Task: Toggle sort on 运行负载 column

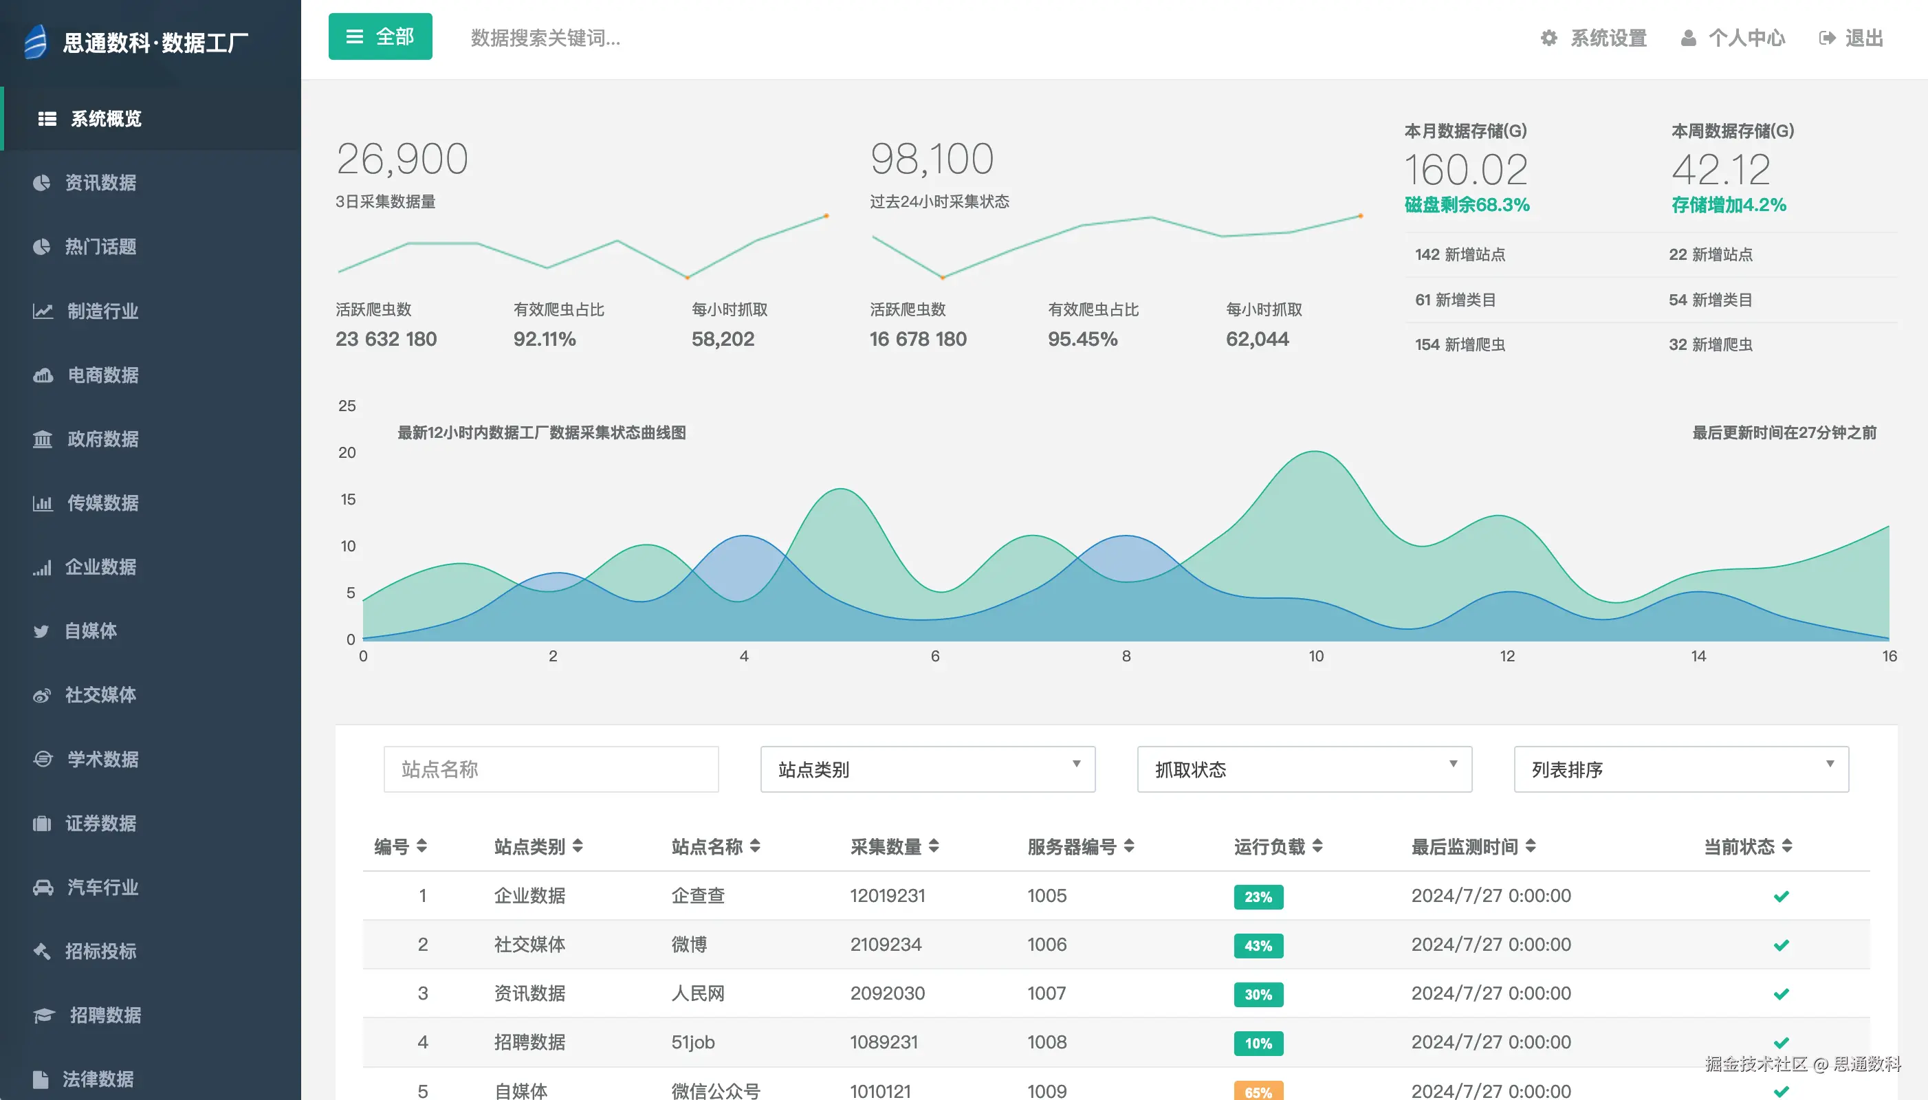Action: 1317,846
